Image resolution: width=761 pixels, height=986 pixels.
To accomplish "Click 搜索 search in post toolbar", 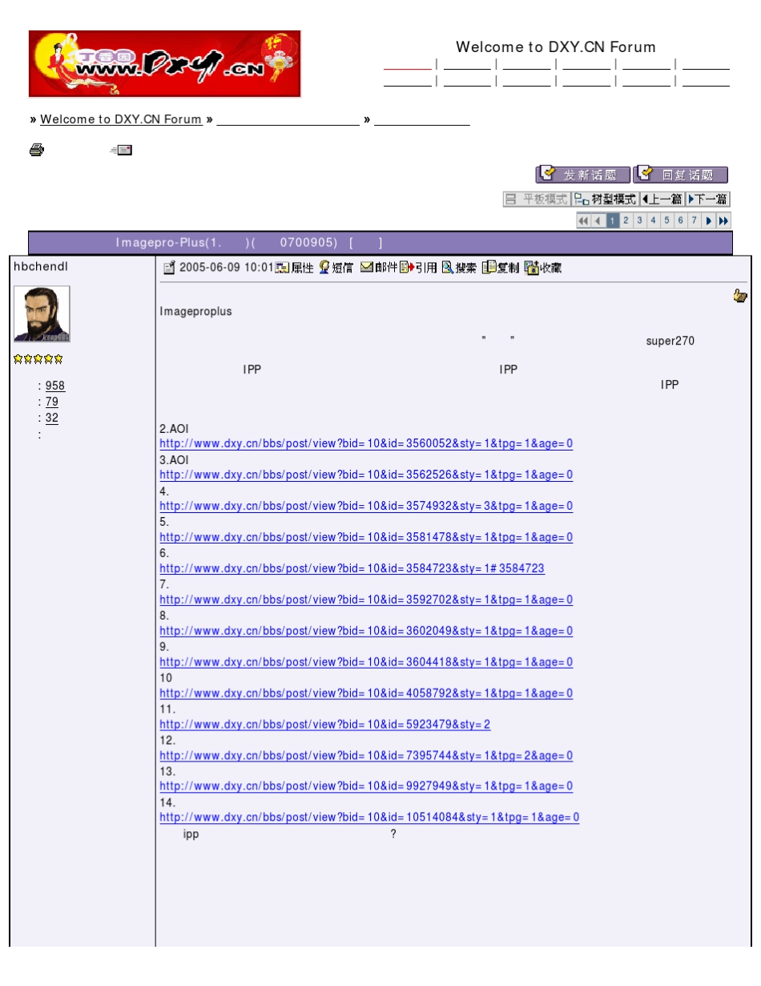I will (459, 268).
